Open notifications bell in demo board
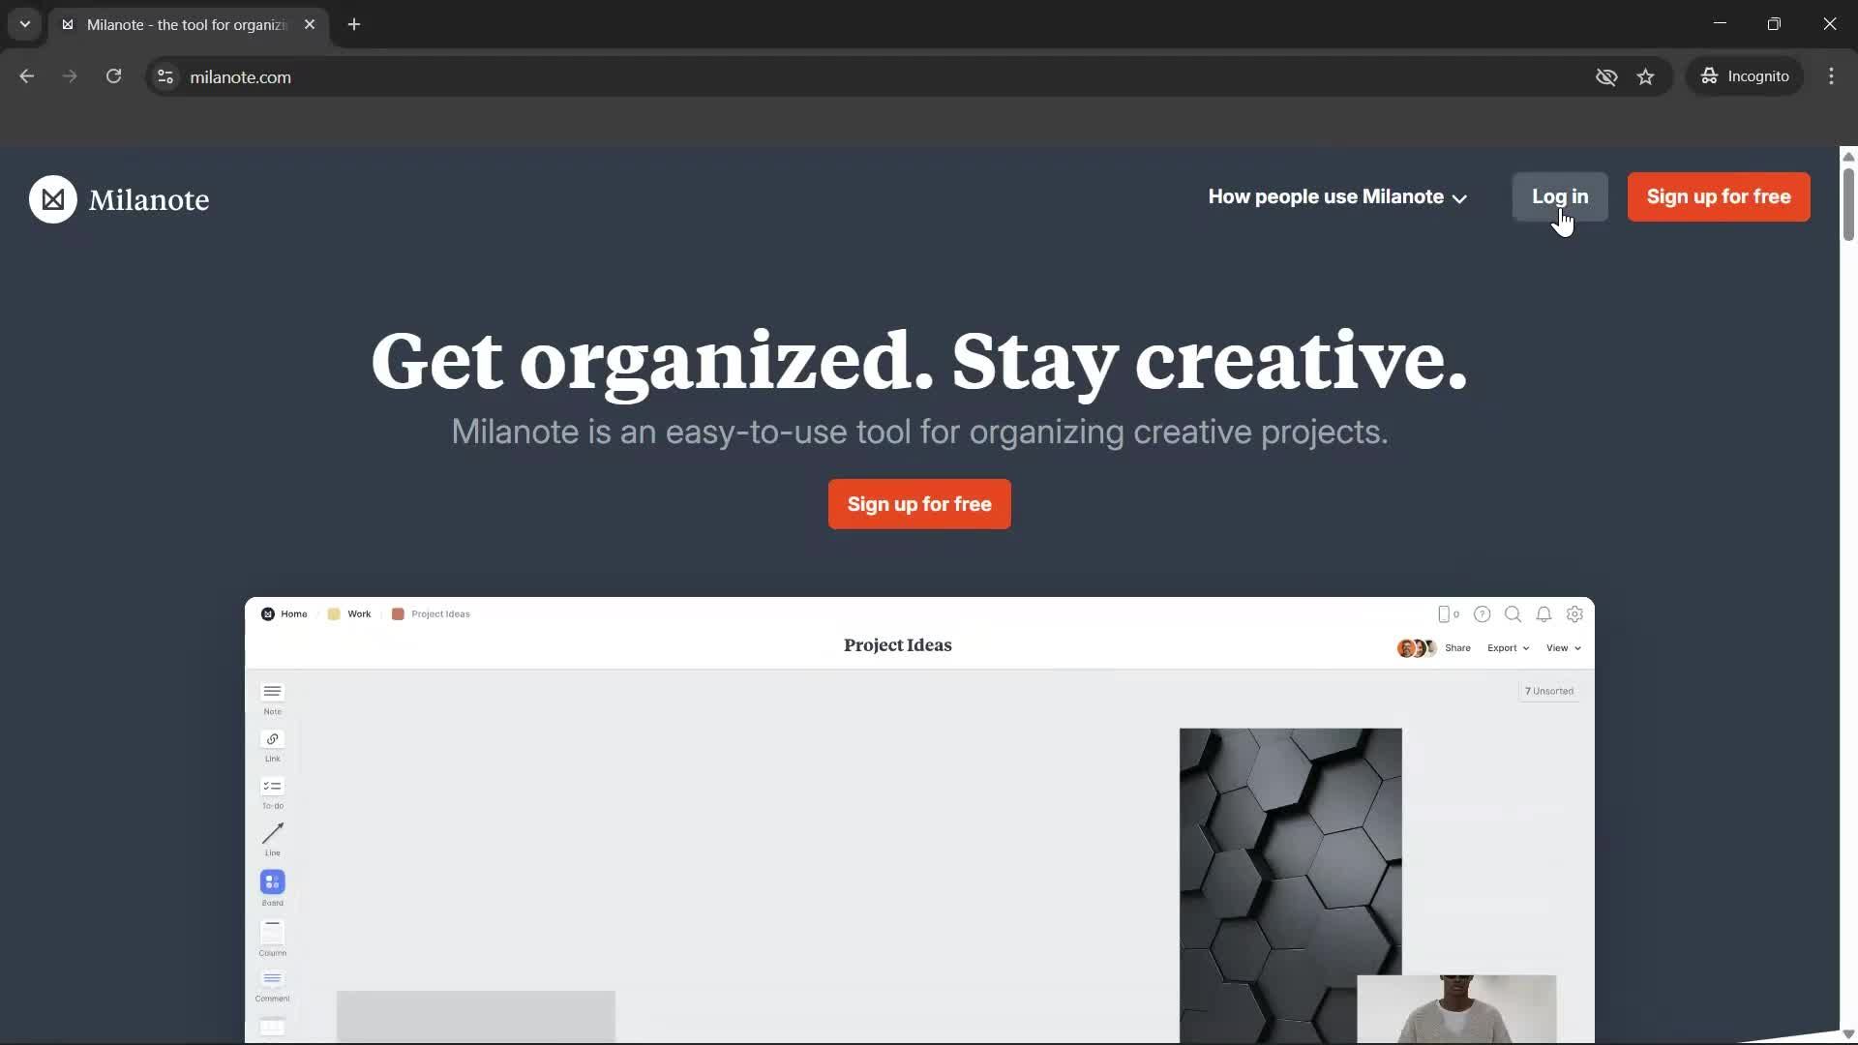Screen dimensions: 1858x1045 pyautogui.click(x=1543, y=614)
